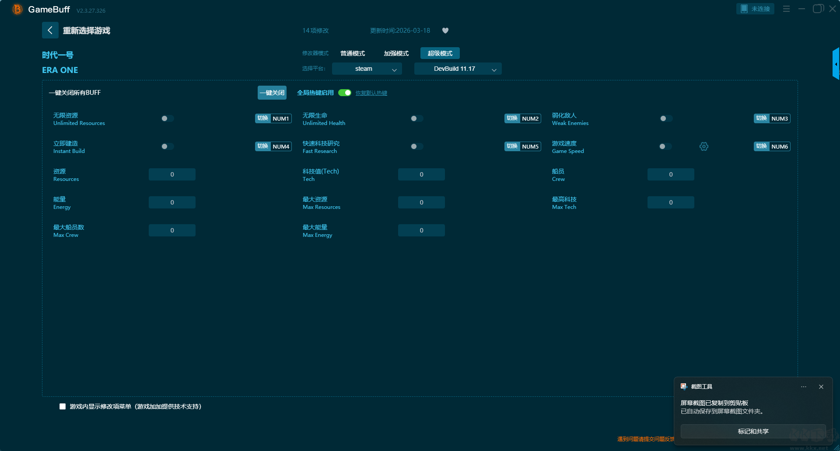Check the show in-game trainer menu box

[x=63, y=406]
